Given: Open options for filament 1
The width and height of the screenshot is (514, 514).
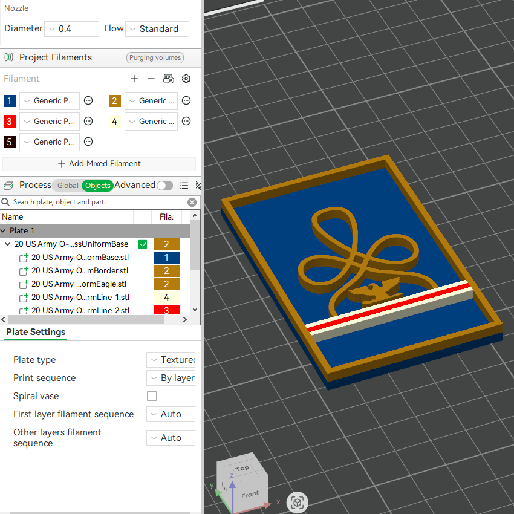Looking at the screenshot, I should (x=88, y=100).
